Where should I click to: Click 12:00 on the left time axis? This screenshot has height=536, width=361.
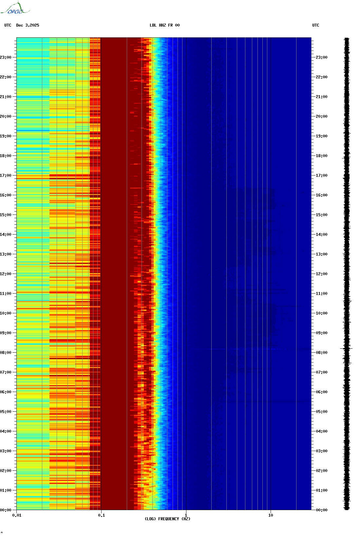coord(6,274)
